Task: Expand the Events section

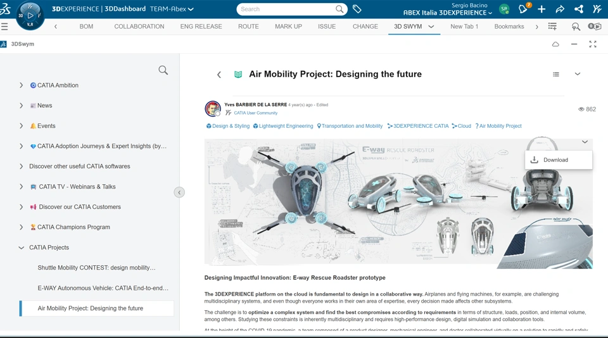Action: pos(22,126)
